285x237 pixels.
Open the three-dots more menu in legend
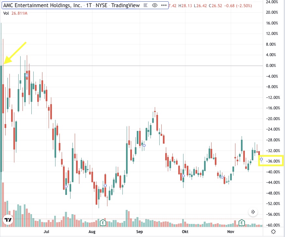point(164,5)
